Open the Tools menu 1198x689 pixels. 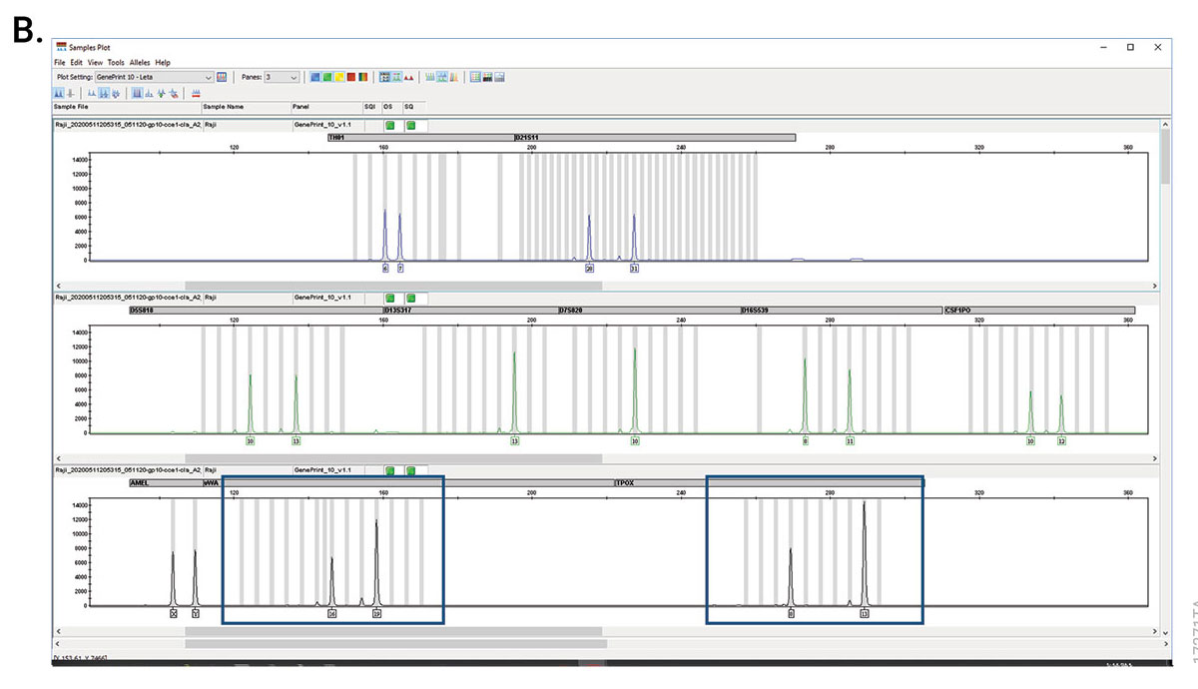(116, 62)
